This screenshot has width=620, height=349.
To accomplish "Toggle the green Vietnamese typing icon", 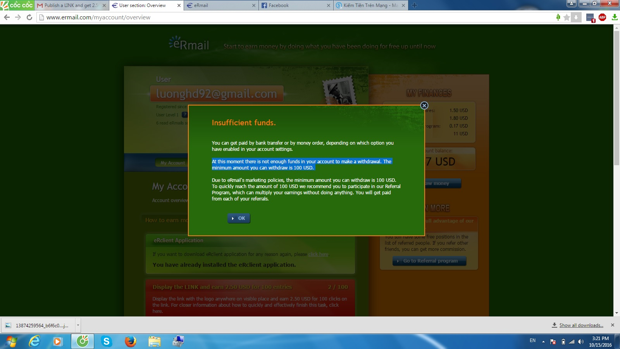I will pos(558,17).
